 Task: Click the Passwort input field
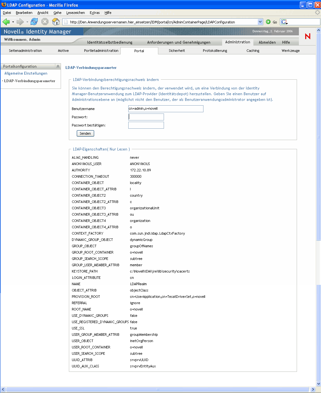(x=146, y=117)
